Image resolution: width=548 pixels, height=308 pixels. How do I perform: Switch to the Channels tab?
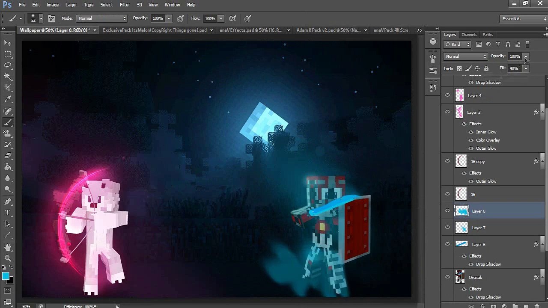click(469, 35)
